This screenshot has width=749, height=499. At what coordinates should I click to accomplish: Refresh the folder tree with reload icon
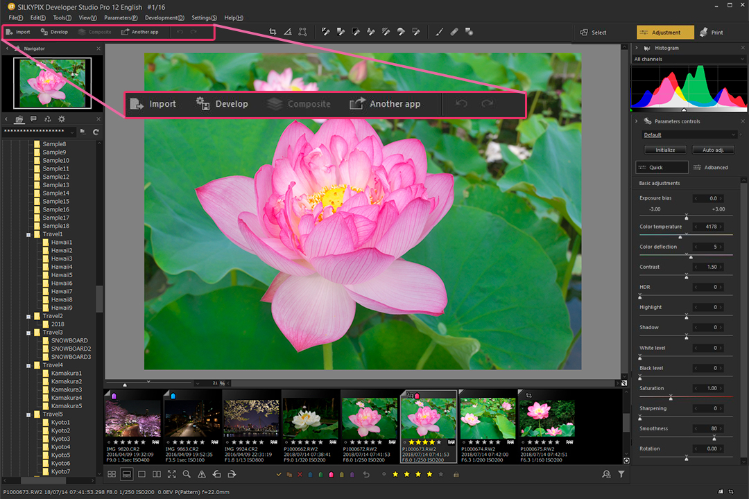[x=96, y=132]
